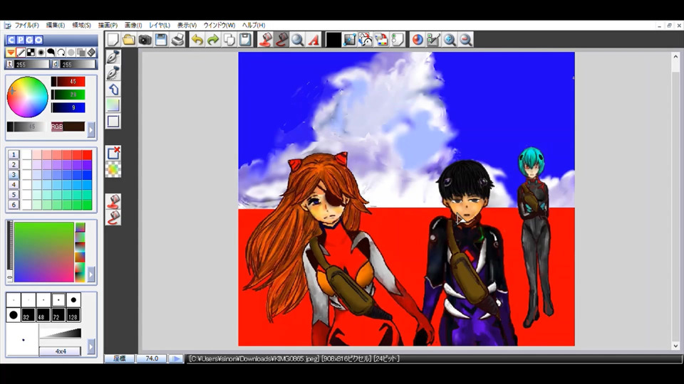Open the レイヤ(L) menu
Screen dimensions: 684x384
click(159, 26)
